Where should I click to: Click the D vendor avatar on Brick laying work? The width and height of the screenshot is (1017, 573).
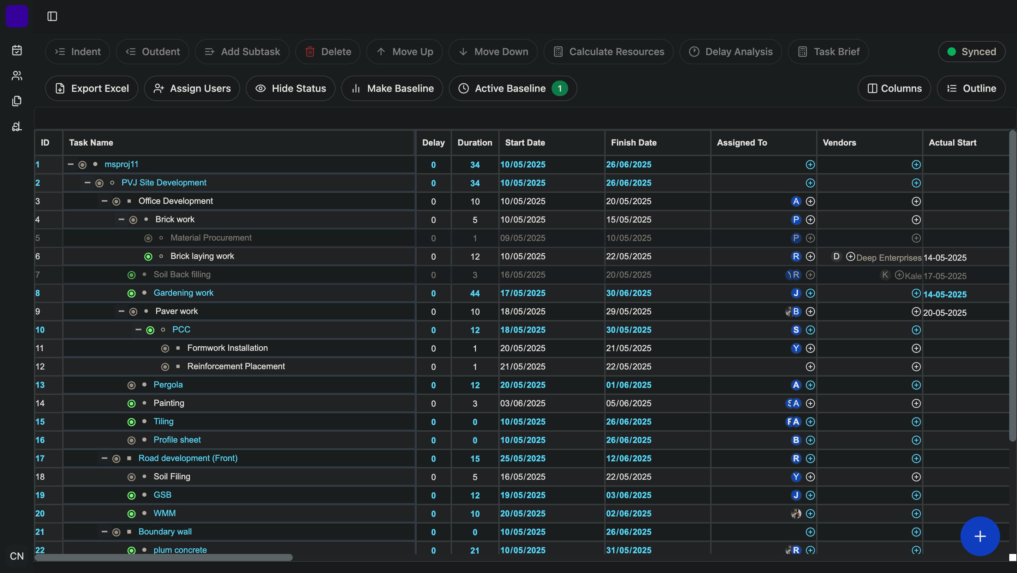pos(836,256)
